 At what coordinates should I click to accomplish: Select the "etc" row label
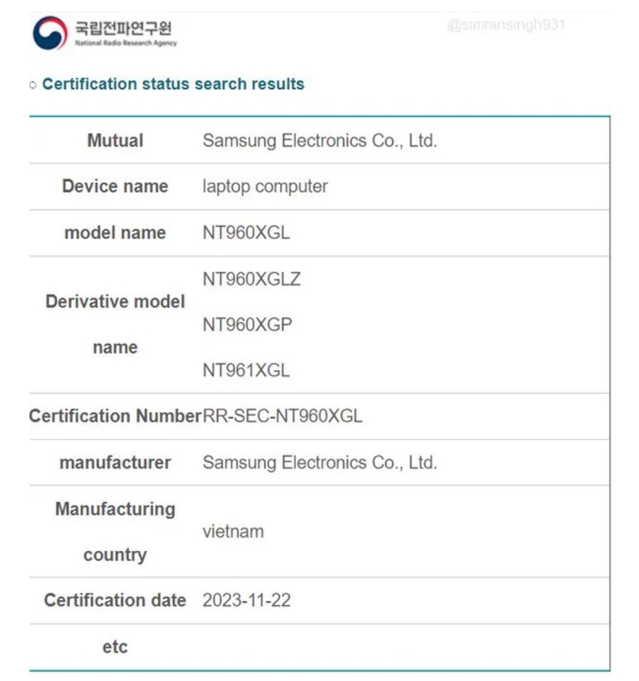[115, 647]
